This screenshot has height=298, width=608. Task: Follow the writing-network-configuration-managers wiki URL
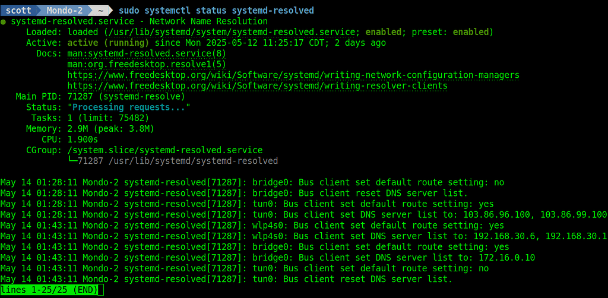293,75
